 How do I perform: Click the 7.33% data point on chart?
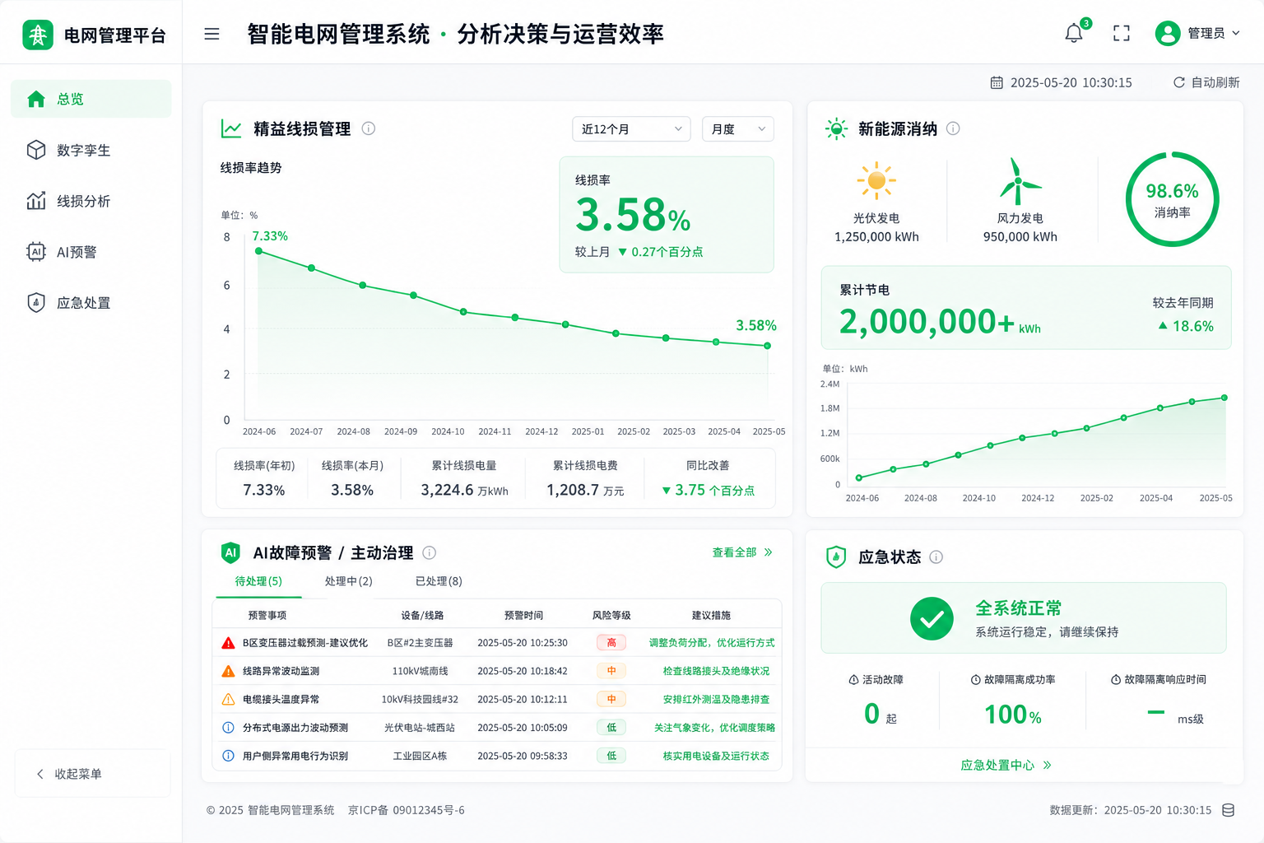259,251
